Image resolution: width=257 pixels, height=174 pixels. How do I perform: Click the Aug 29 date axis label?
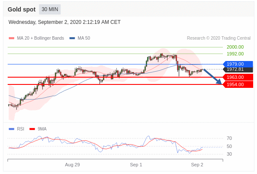point(72,165)
